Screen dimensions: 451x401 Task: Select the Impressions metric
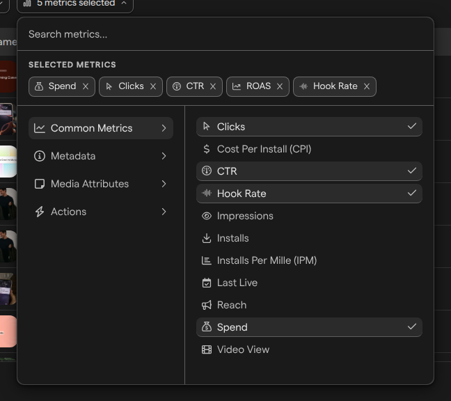pyautogui.click(x=309, y=216)
